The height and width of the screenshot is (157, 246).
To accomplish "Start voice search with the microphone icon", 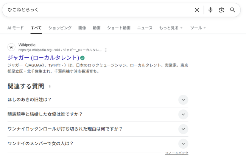I will (x=210, y=10).
